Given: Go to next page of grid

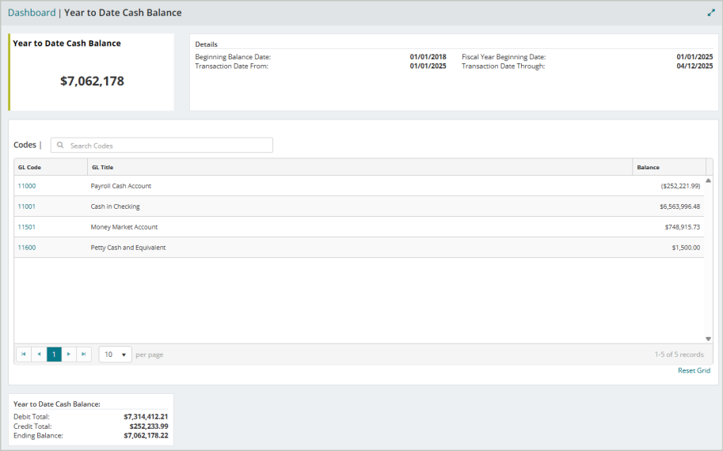Looking at the screenshot, I should coord(69,354).
